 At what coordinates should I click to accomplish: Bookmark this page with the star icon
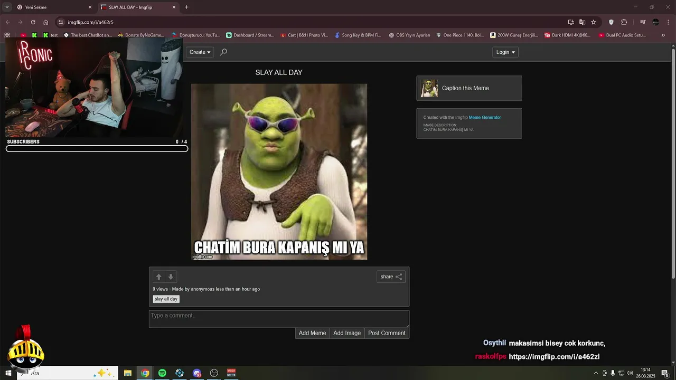[x=594, y=22]
